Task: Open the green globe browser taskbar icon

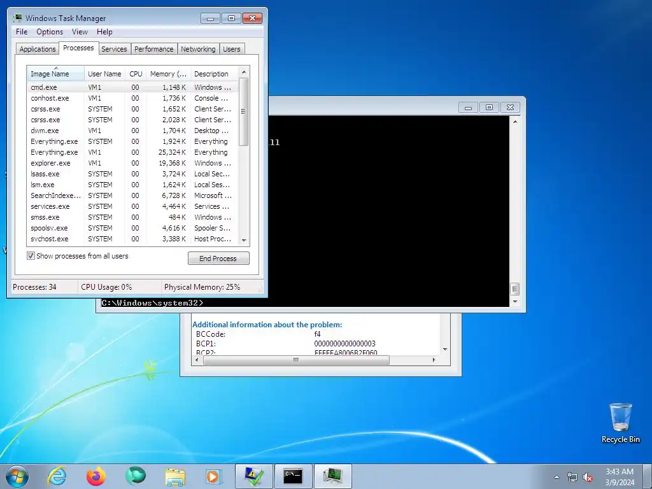Action: (136, 476)
